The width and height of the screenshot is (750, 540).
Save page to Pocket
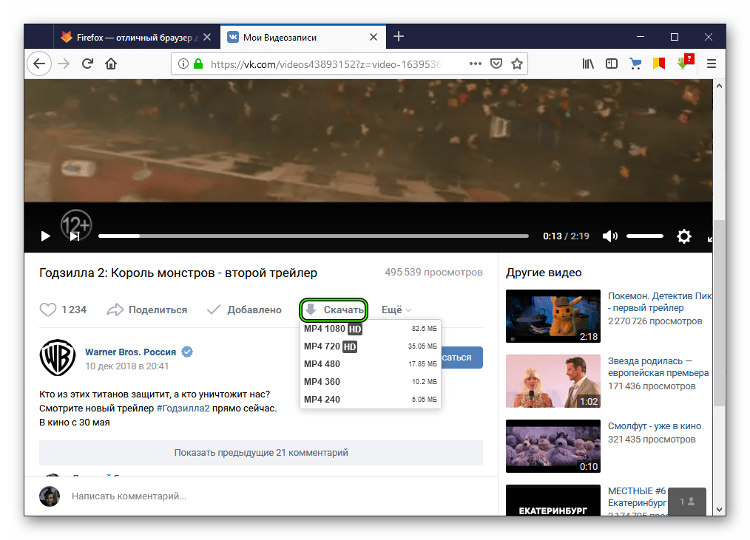pyautogui.click(x=496, y=64)
